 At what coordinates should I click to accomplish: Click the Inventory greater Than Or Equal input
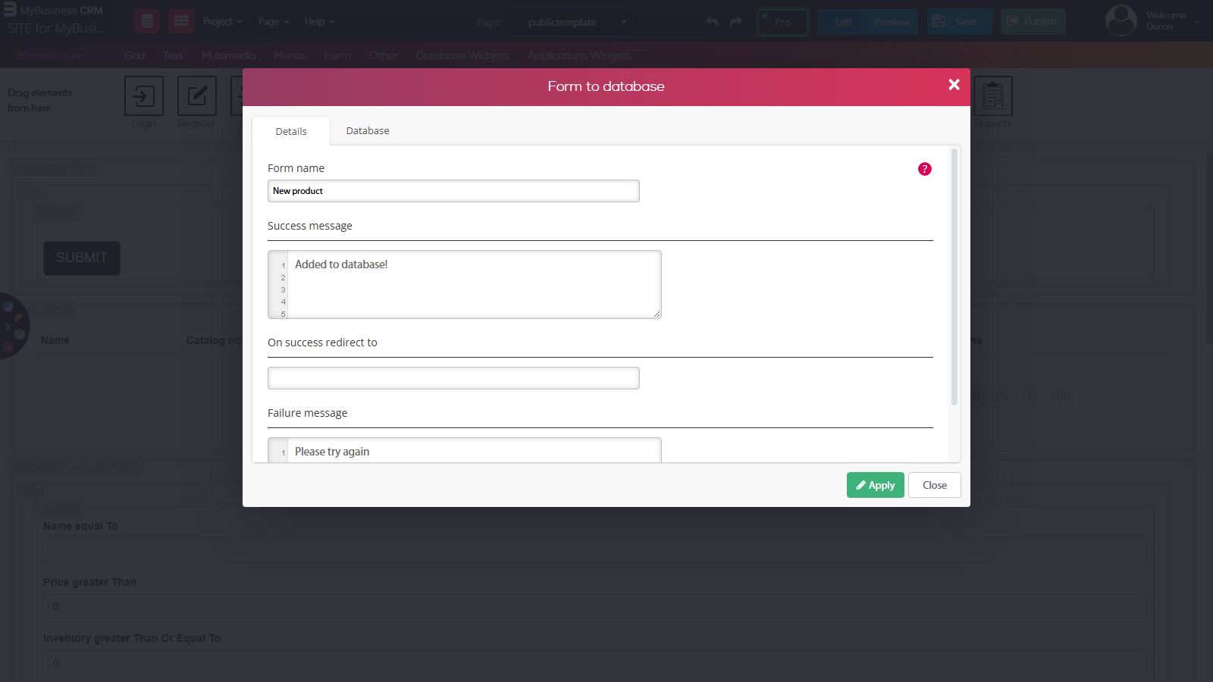point(595,662)
